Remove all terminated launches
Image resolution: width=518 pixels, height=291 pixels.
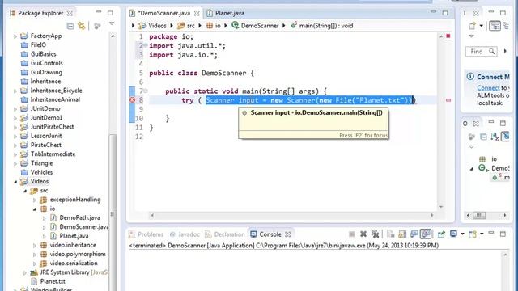click(x=375, y=234)
